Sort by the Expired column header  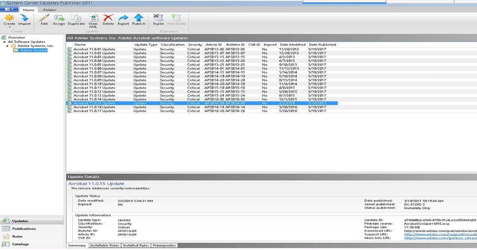click(270, 44)
